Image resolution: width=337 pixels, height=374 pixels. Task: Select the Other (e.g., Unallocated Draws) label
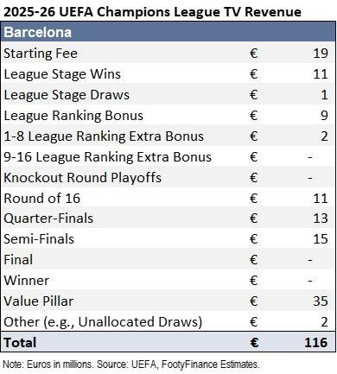(103, 322)
